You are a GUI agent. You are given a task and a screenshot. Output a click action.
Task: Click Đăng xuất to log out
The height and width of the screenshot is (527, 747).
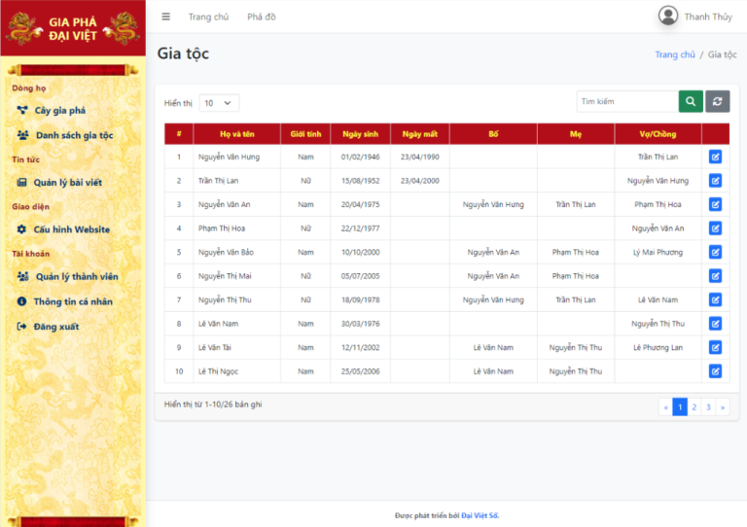[55, 327]
